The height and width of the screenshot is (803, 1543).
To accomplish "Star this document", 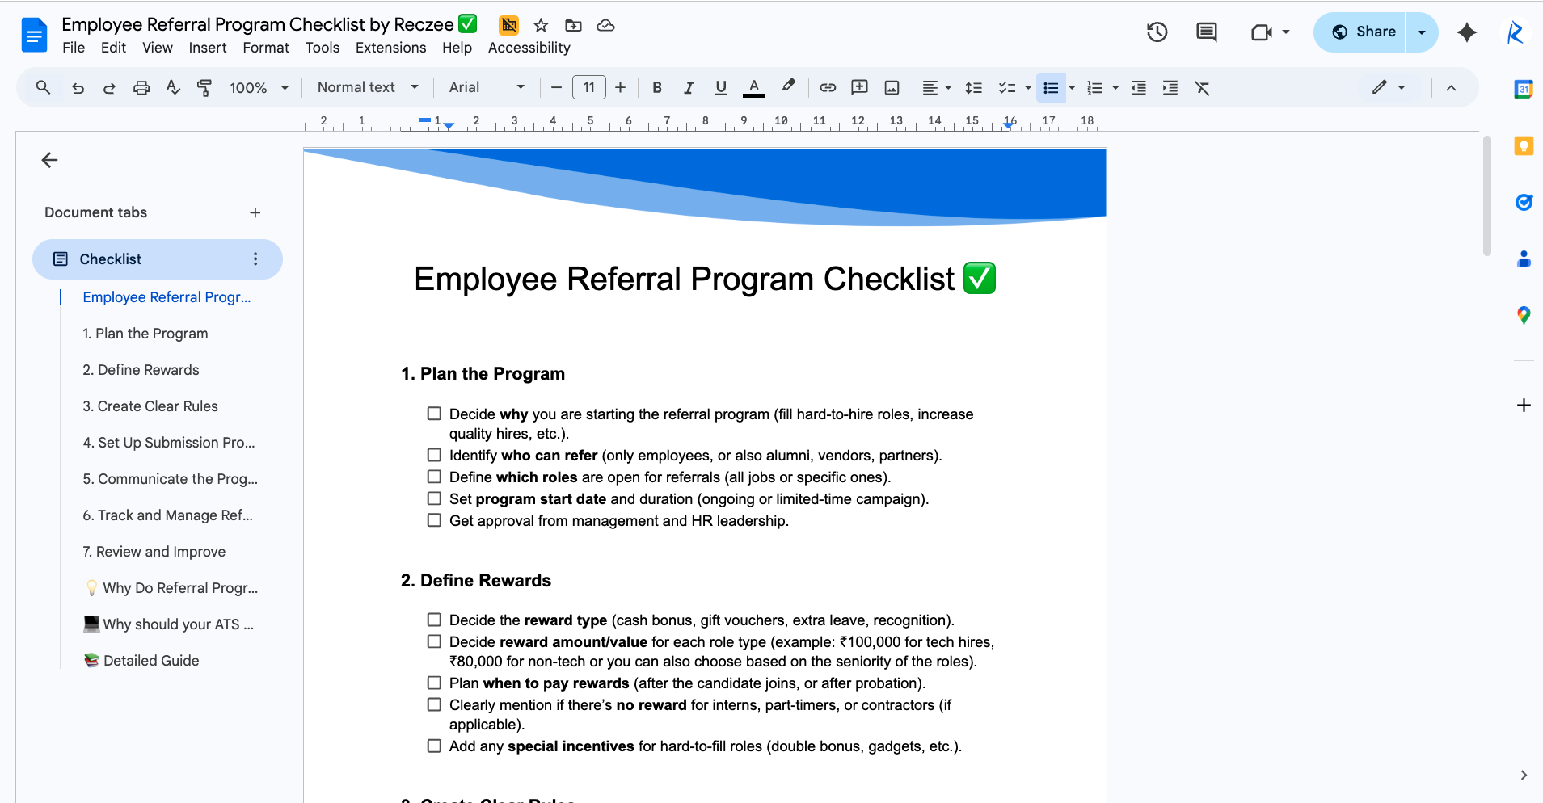I will [x=542, y=26].
